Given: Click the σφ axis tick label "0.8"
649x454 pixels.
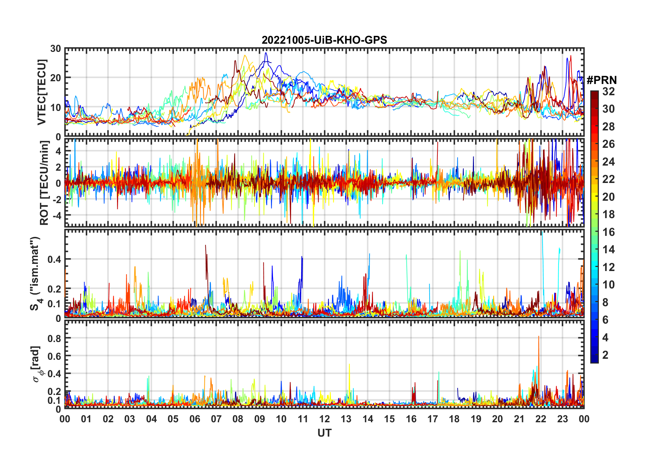Looking at the screenshot, I should (54, 339).
